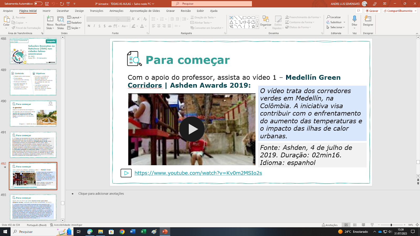
Task: Center align text icon
Action: click(x=159, y=26)
